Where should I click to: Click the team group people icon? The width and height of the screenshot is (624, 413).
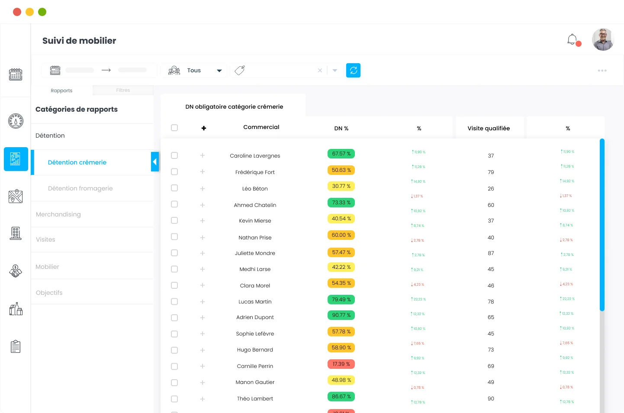click(174, 70)
